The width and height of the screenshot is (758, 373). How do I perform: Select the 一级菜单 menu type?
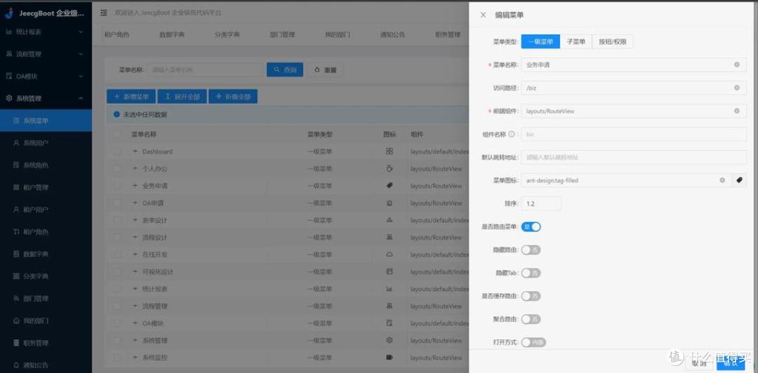(540, 41)
